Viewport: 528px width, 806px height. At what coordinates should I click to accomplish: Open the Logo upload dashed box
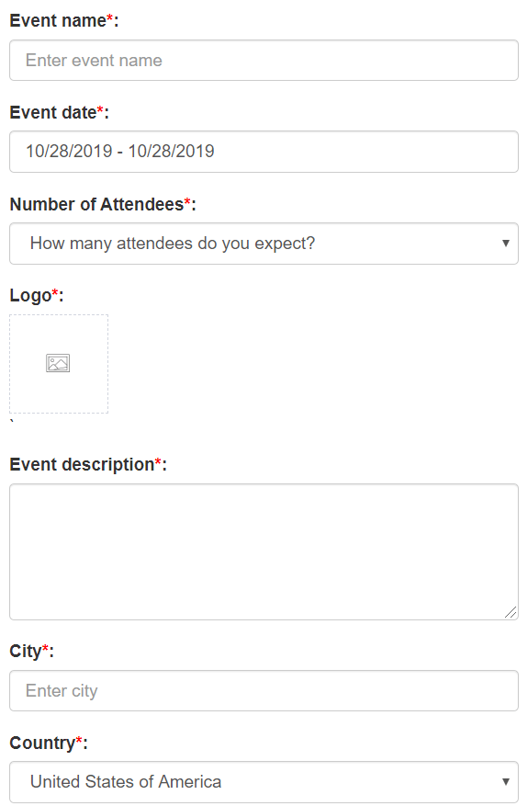tap(59, 364)
